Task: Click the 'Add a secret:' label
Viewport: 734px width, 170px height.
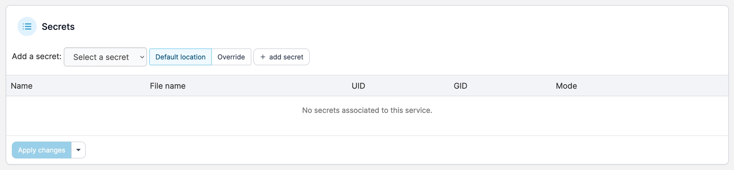Action: [37, 57]
